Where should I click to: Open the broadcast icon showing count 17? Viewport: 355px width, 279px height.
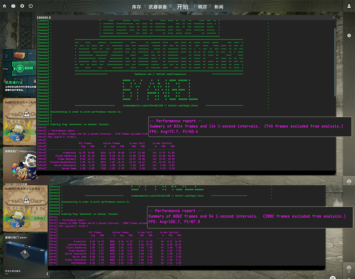point(349,269)
